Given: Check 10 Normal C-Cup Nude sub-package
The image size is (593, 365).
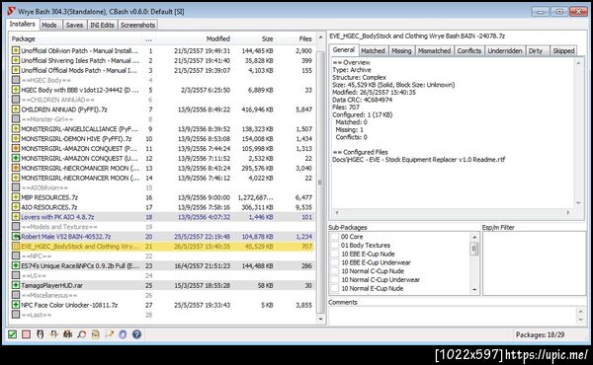Looking at the screenshot, I should point(335,271).
